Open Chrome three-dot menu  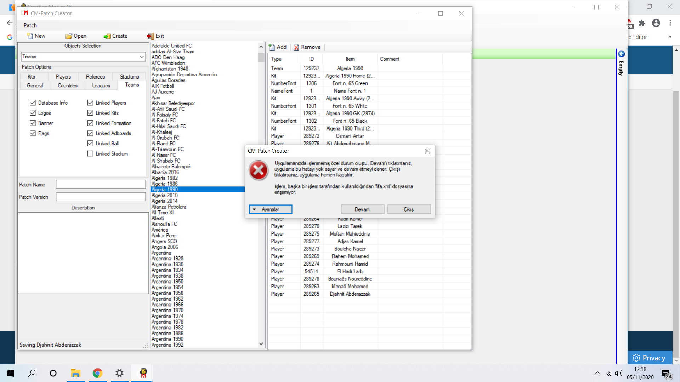[670, 23]
